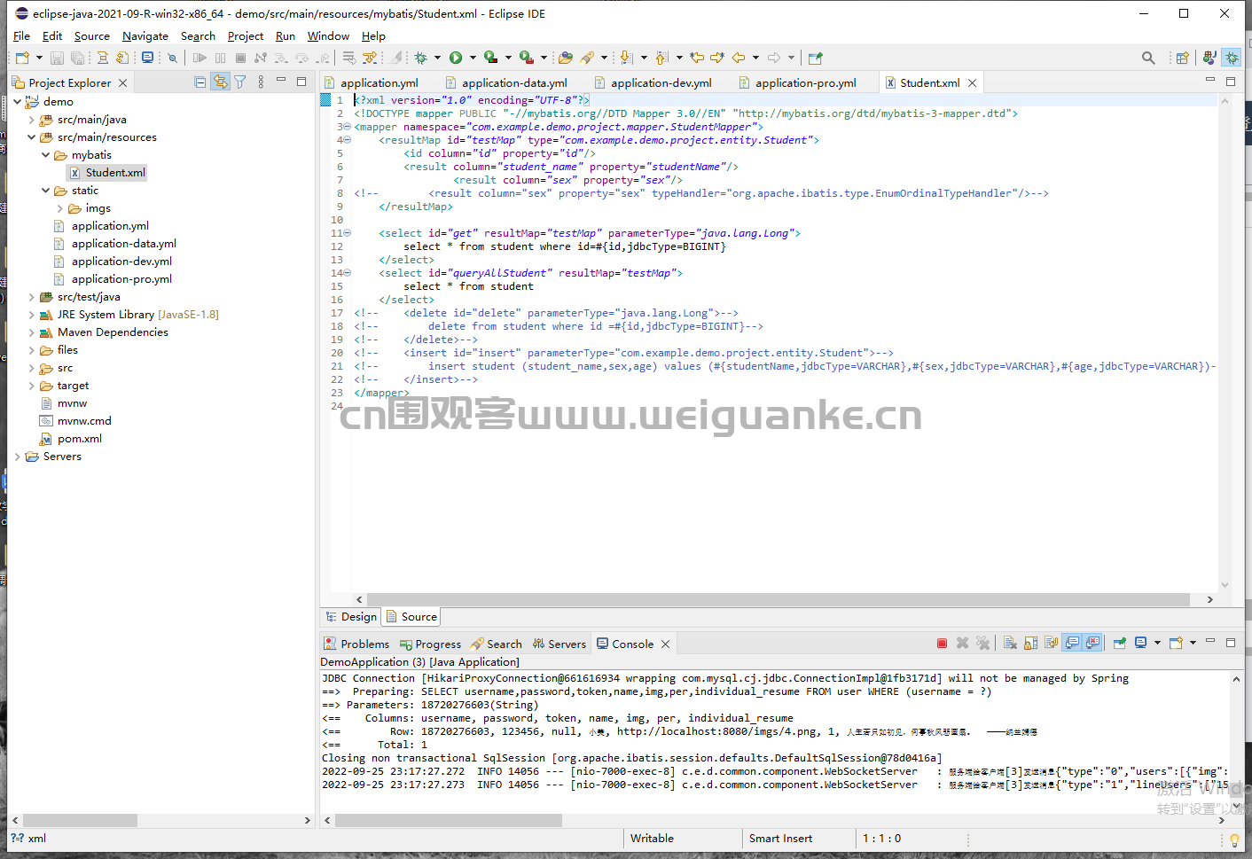Expand the Servers project node
The height and width of the screenshot is (859, 1252).
coord(18,457)
